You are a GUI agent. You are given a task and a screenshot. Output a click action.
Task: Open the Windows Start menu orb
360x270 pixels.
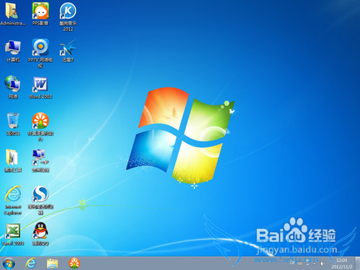click(x=9, y=264)
